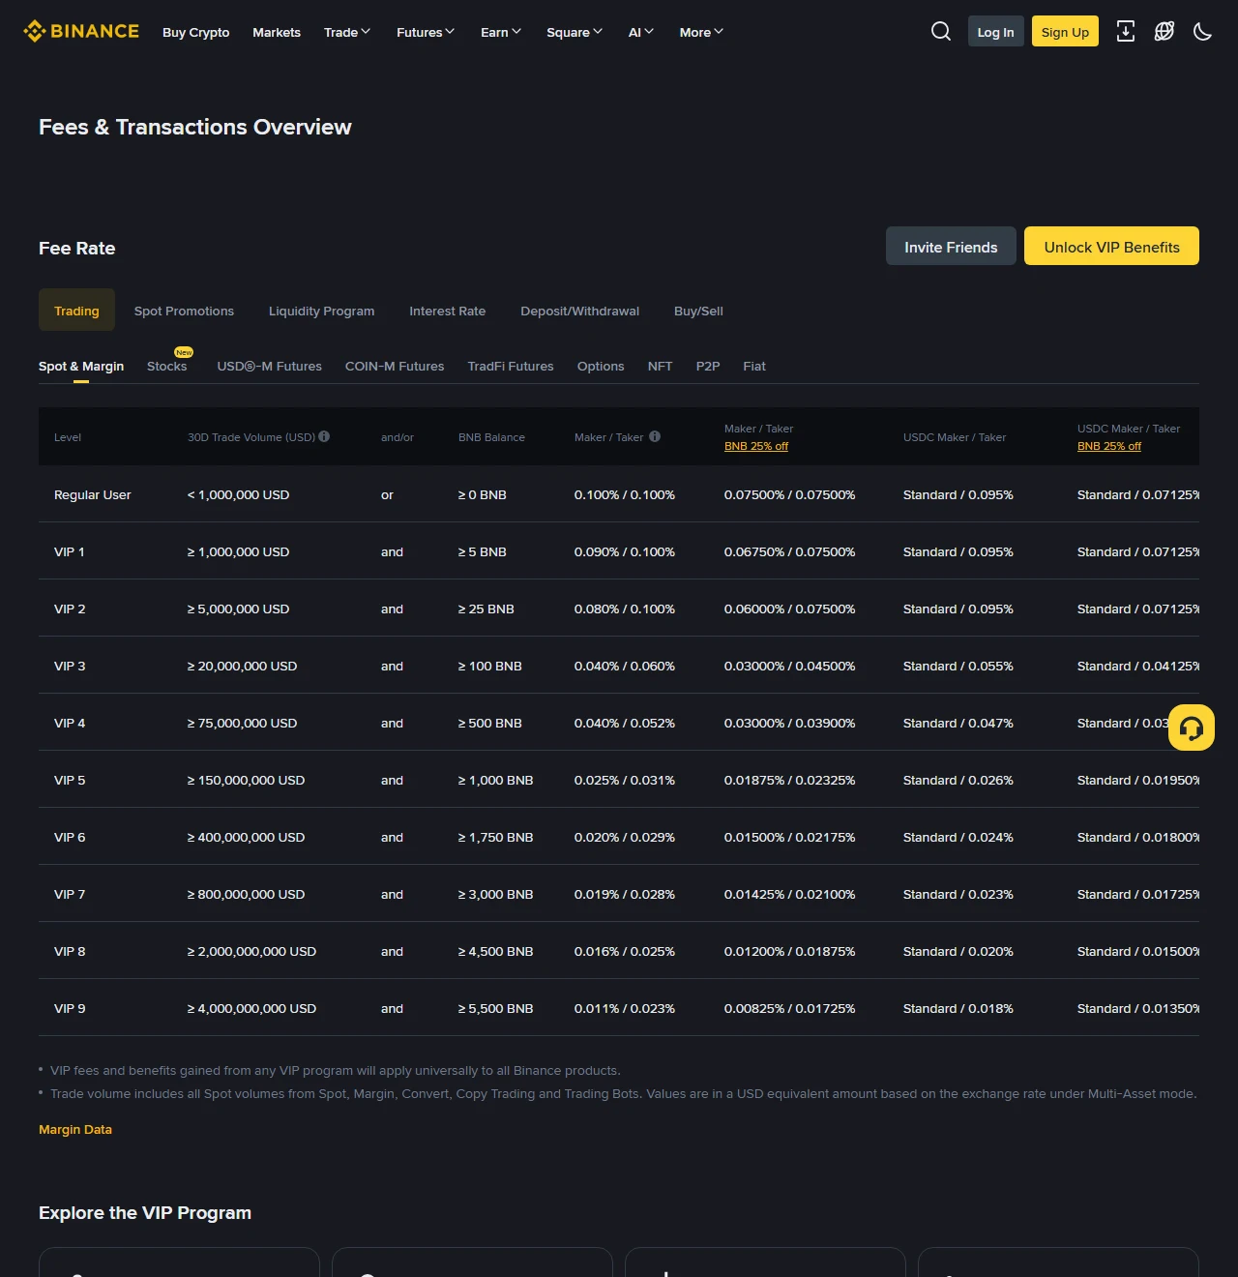Expand the Earn dropdown menu
The width and height of the screenshot is (1238, 1277).
point(501,32)
